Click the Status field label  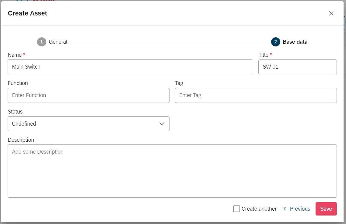pos(15,112)
